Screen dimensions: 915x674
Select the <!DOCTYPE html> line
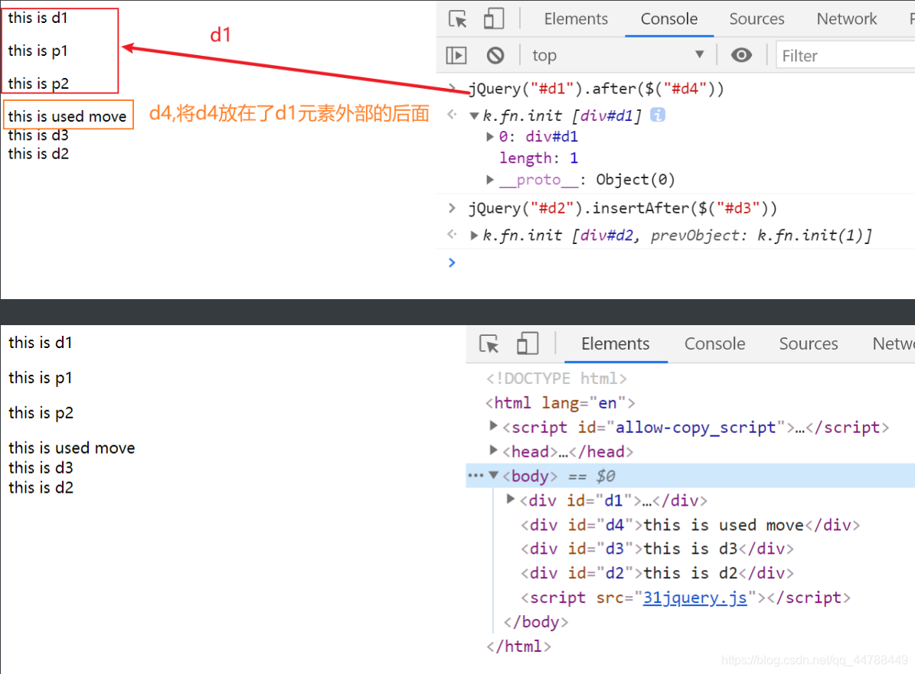pyautogui.click(x=556, y=379)
